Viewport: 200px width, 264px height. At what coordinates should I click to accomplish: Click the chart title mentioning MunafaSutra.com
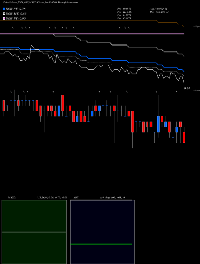tap(40, 2)
